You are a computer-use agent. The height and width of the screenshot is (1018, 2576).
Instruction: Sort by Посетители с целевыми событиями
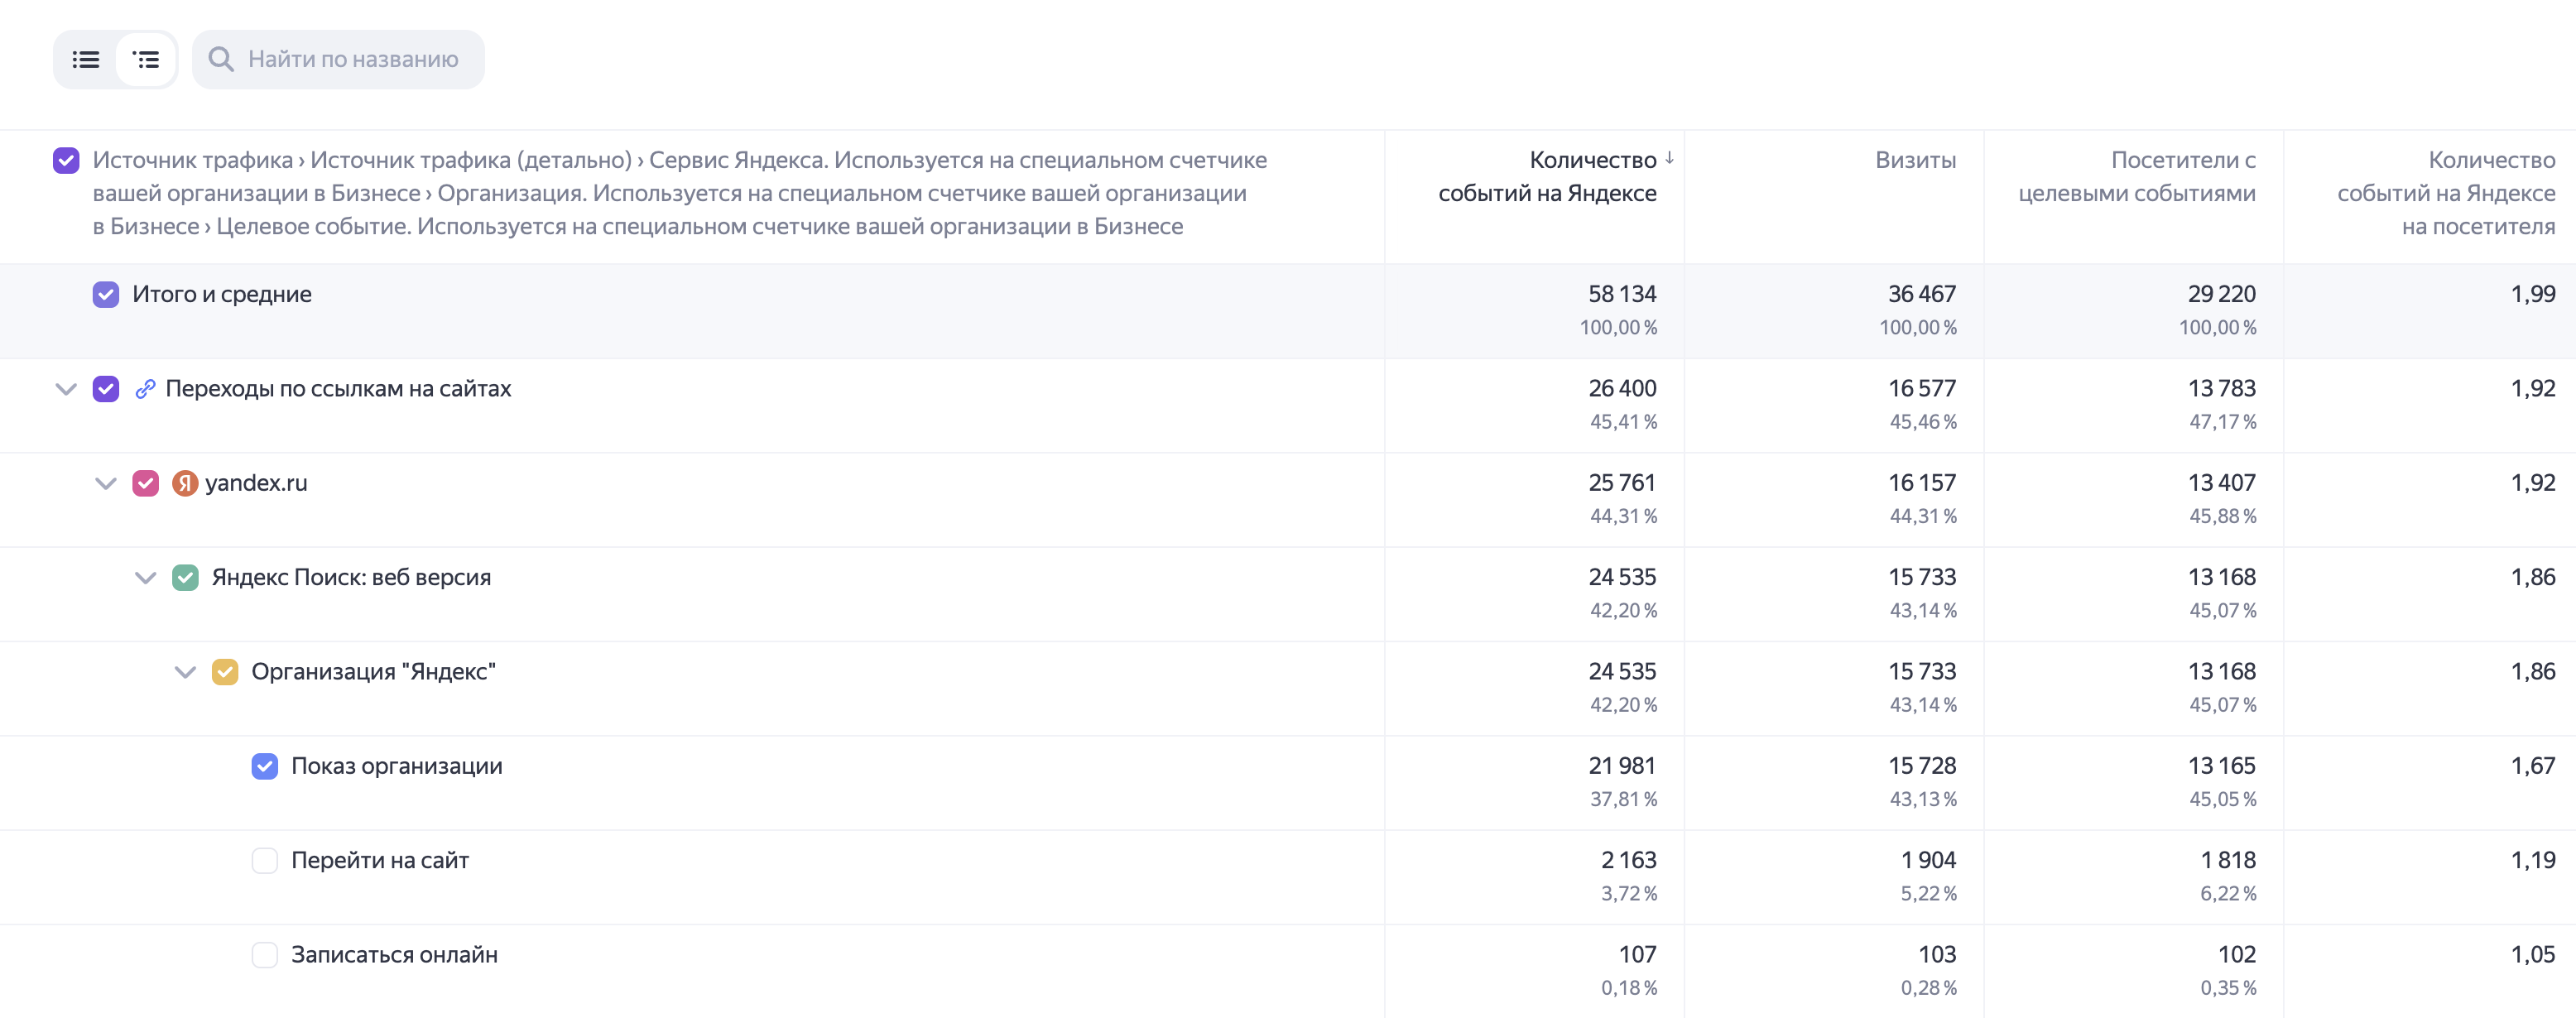[2137, 176]
